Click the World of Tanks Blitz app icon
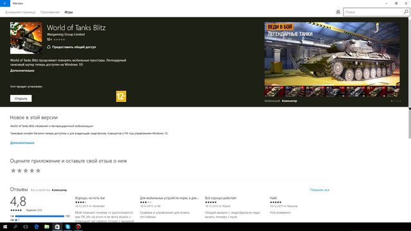 [26, 38]
